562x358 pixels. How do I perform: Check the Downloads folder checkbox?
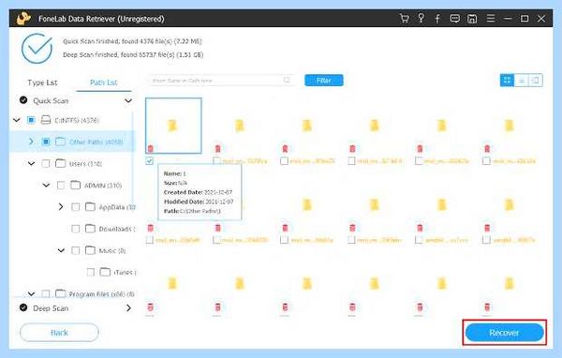pos(76,229)
